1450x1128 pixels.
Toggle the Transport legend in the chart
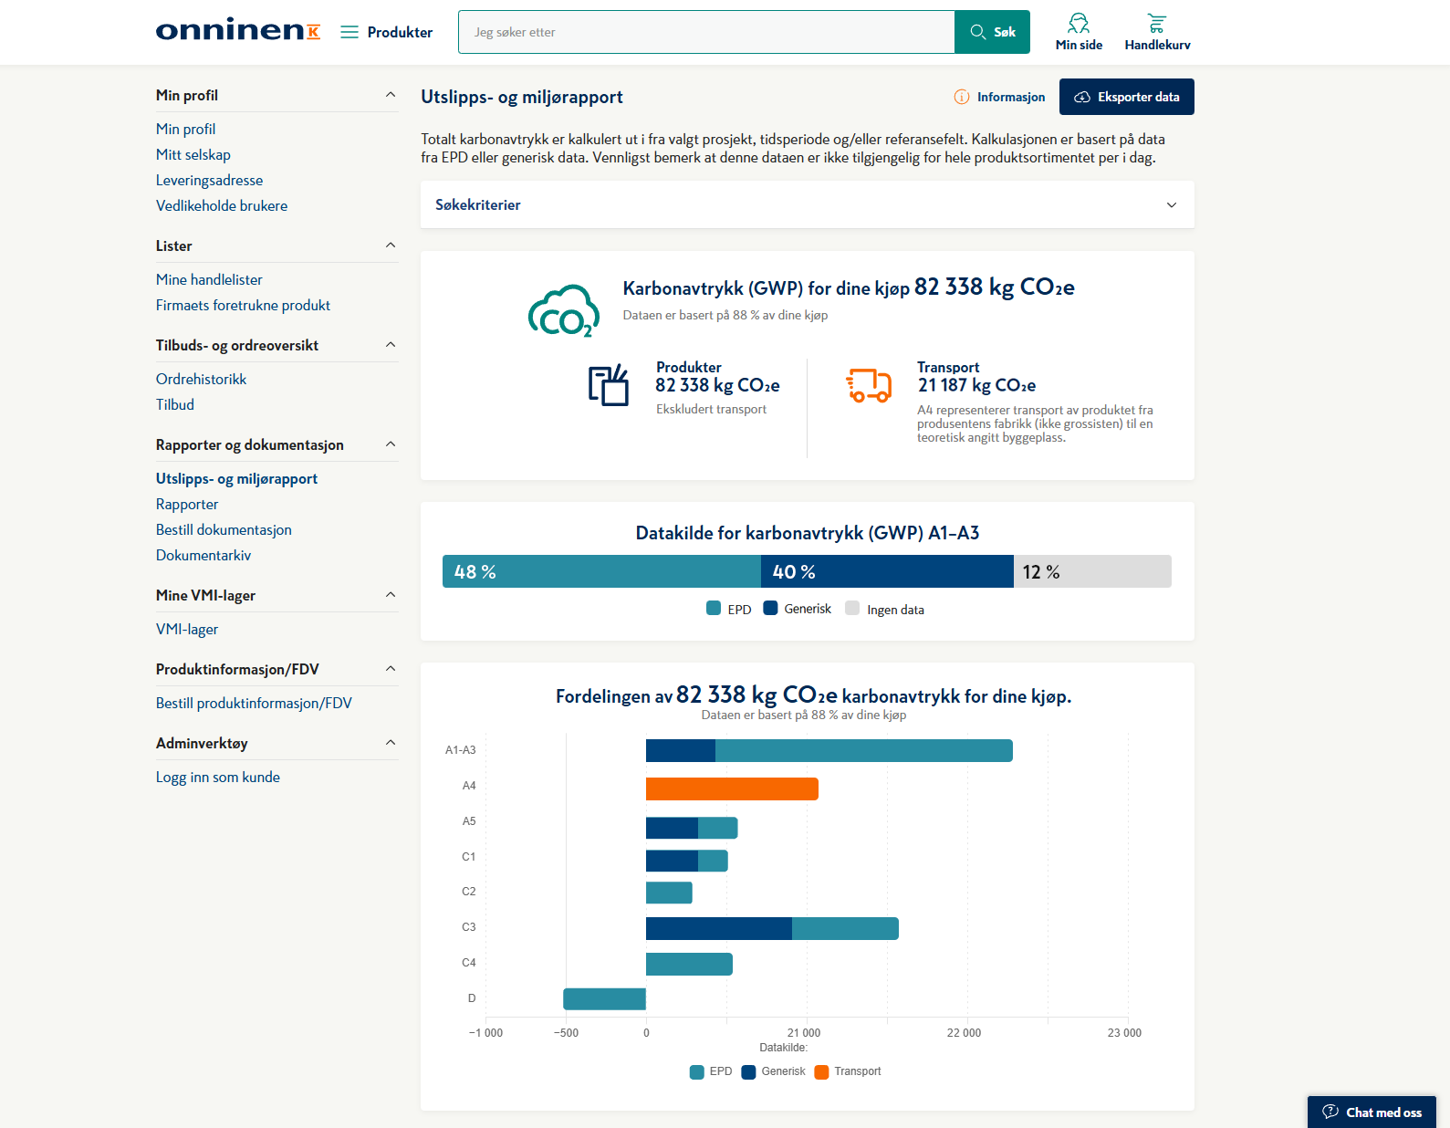pyautogui.click(x=848, y=1071)
